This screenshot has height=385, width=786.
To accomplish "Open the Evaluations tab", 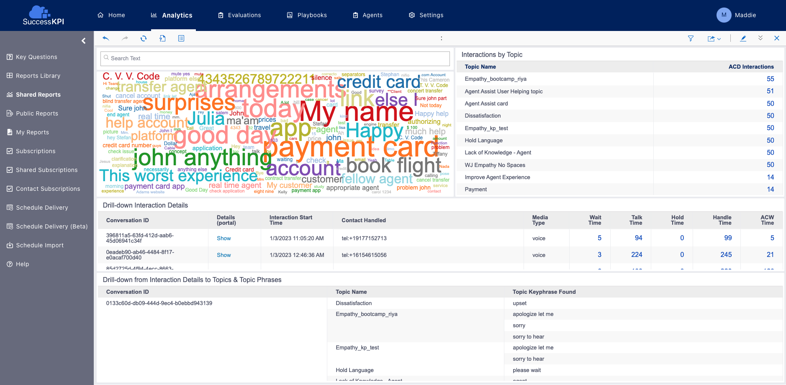I will (239, 15).
